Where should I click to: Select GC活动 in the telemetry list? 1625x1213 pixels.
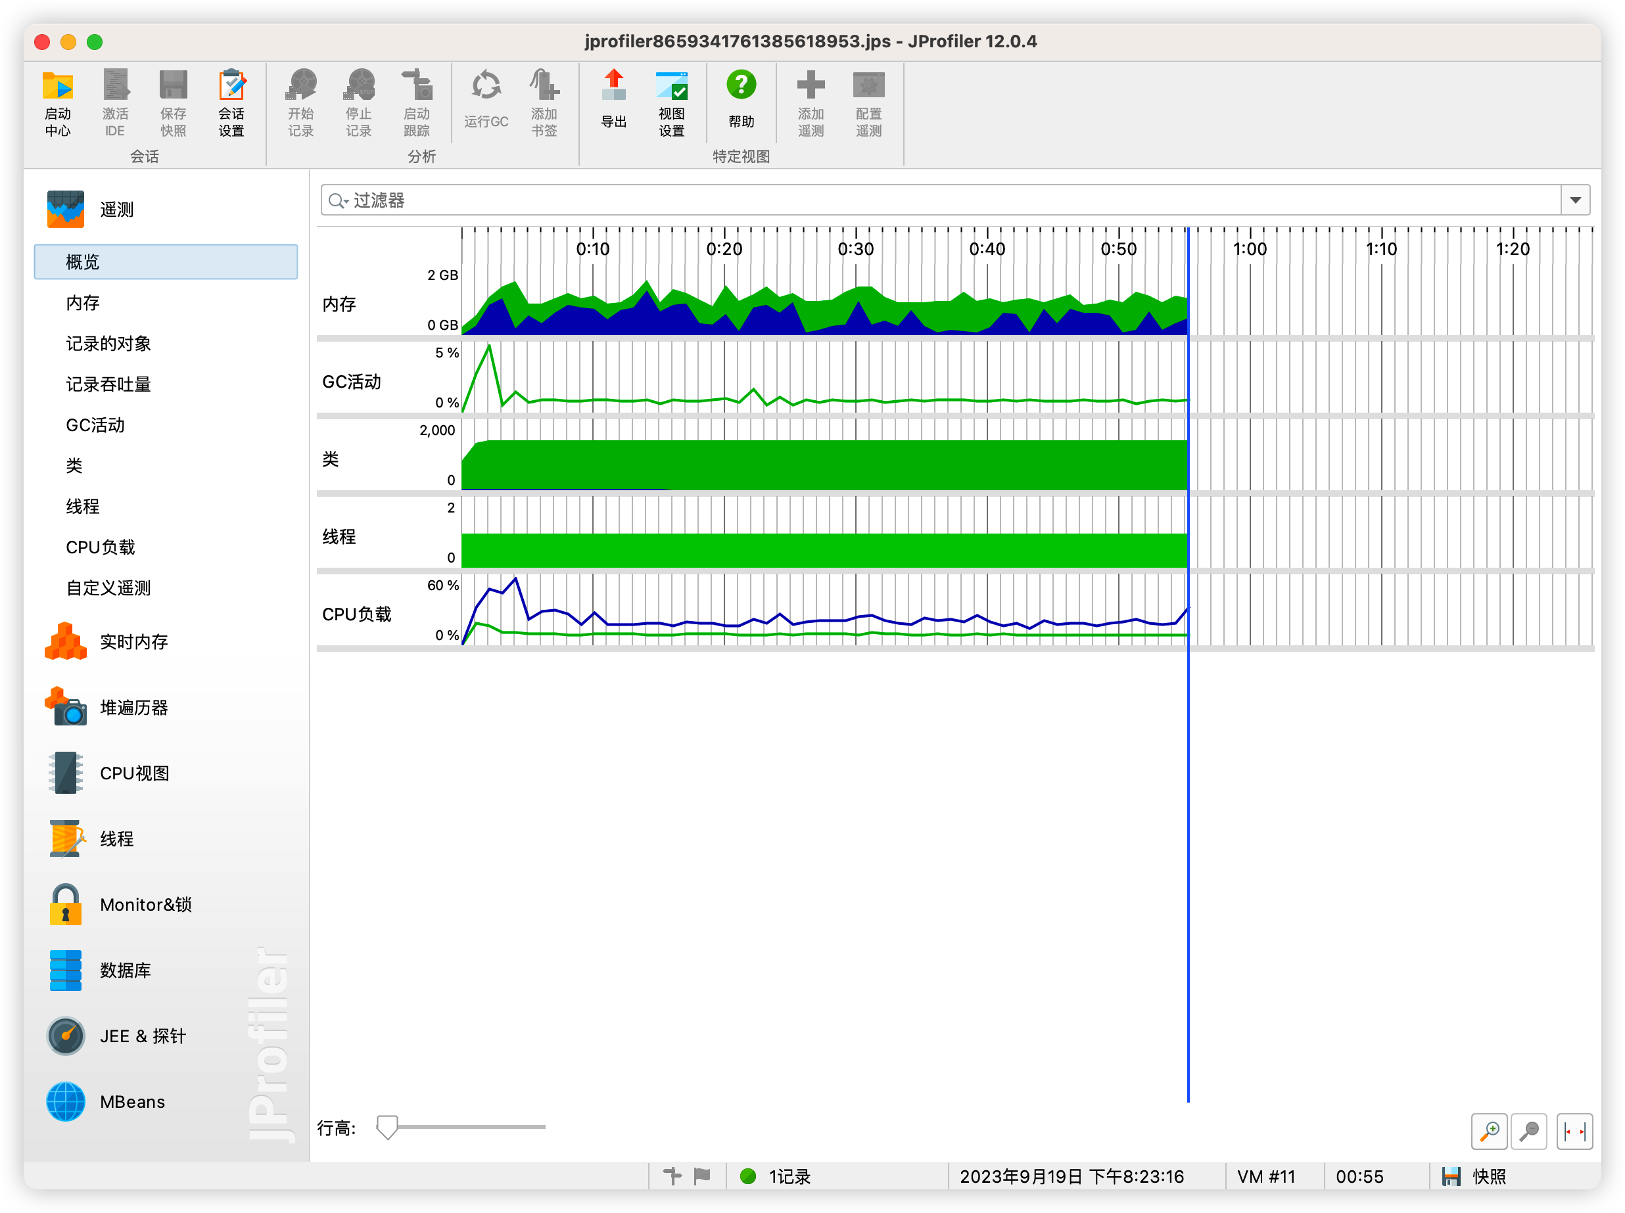(x=95, y=425)
